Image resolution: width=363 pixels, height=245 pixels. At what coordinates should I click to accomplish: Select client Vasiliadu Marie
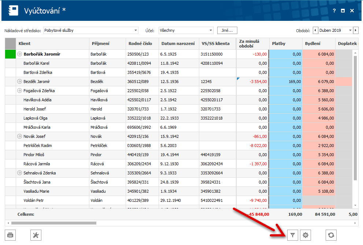[x=36, y=191]
